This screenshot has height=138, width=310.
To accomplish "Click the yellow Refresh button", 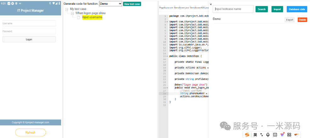I will (31, 132).
